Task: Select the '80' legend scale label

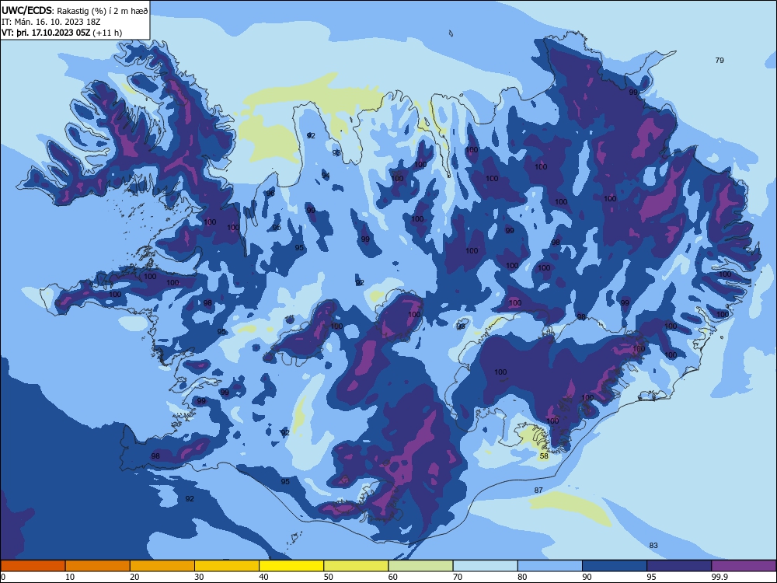Action: coord(522,577)
